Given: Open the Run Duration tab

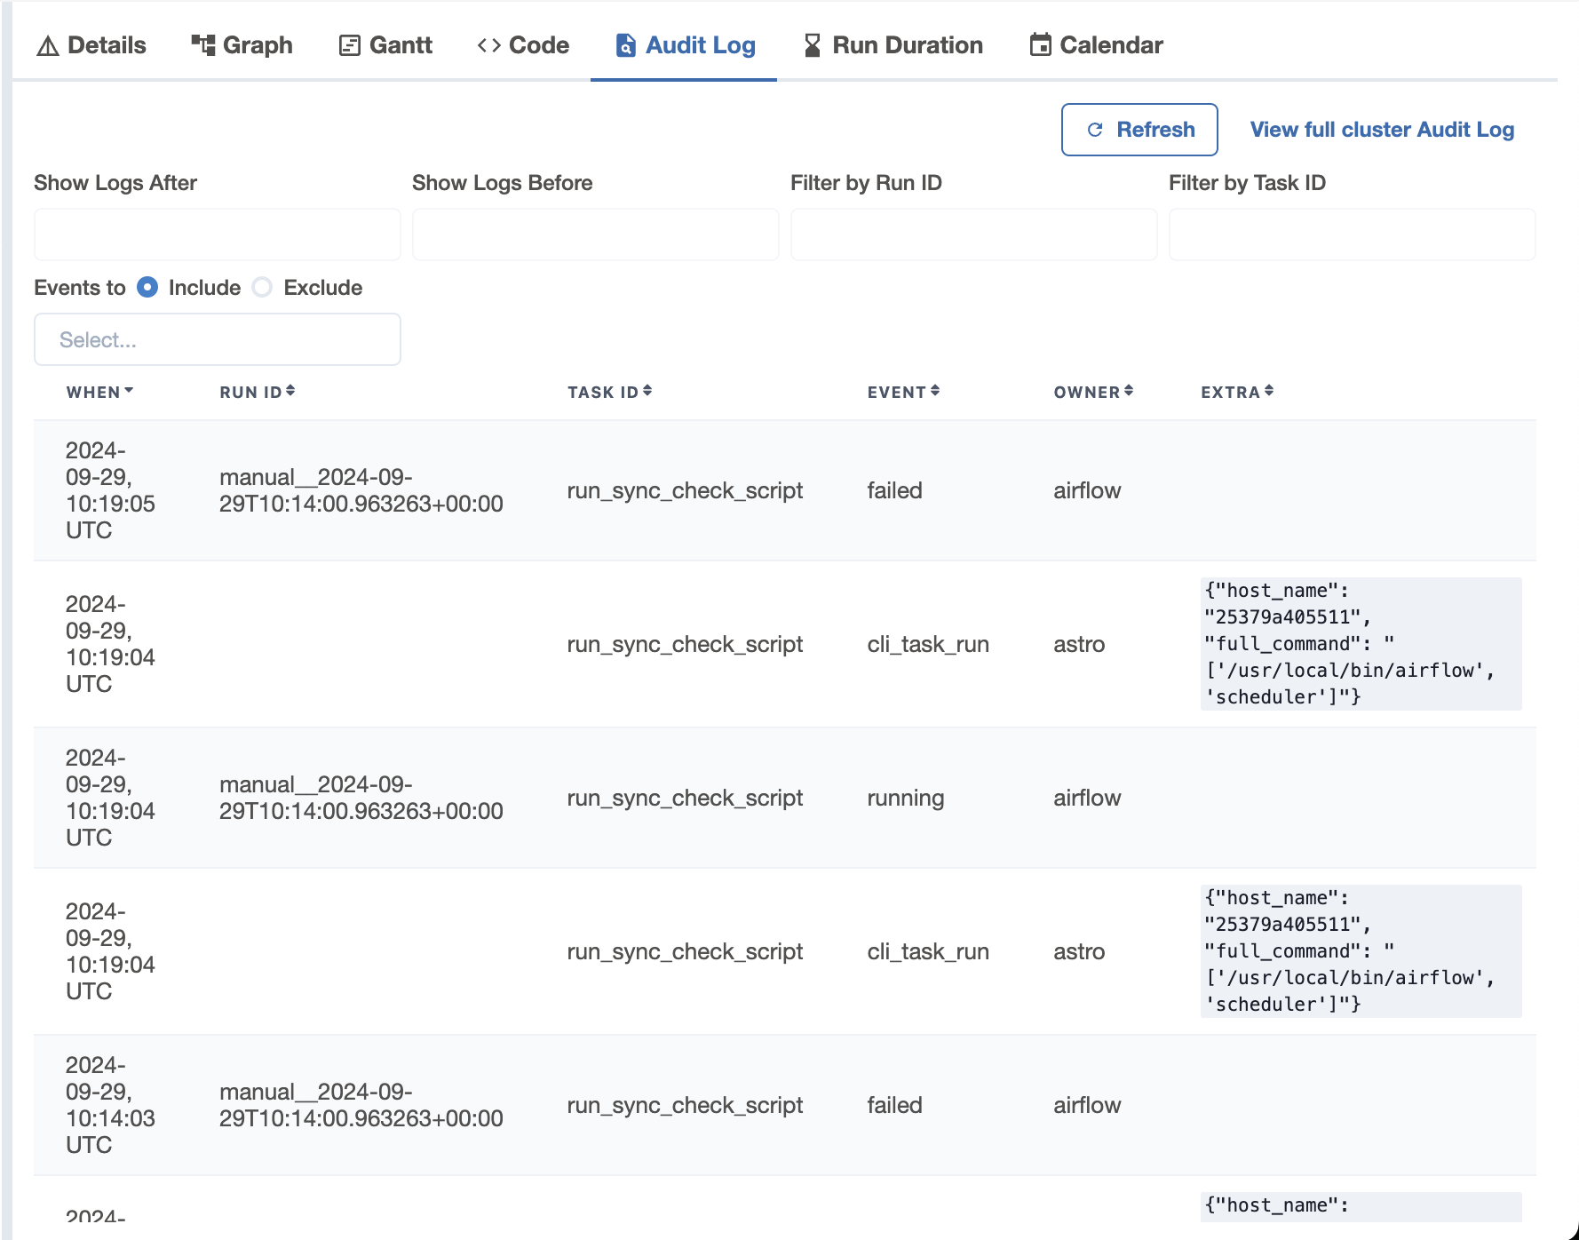Looking at the screenshot, I should [893, 45].
